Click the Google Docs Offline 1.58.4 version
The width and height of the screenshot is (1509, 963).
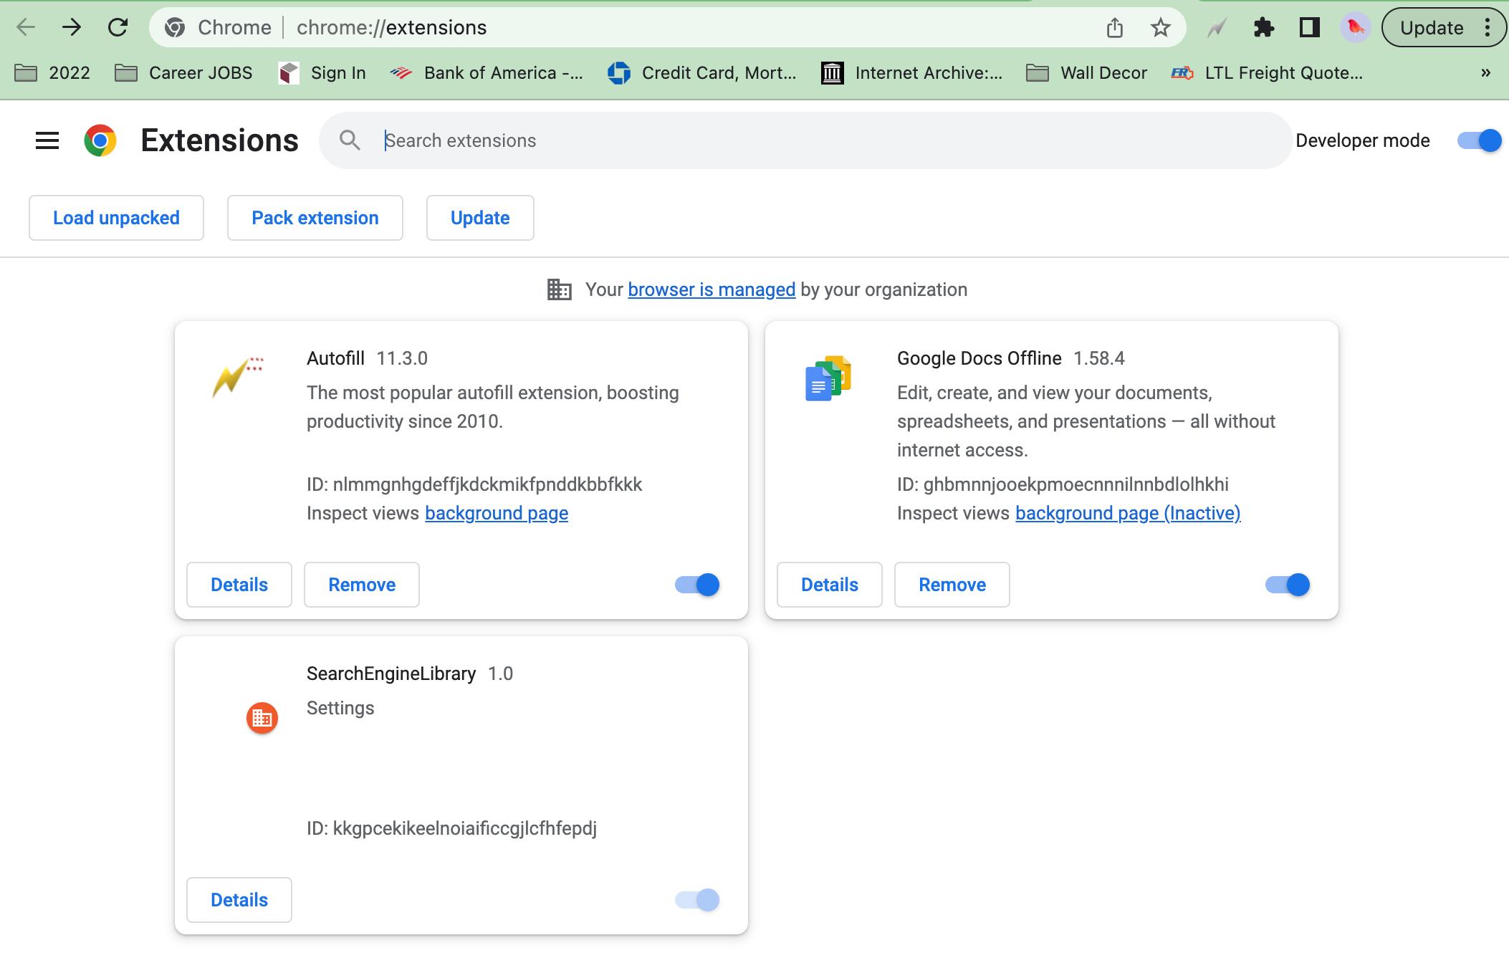(1099, 358)
